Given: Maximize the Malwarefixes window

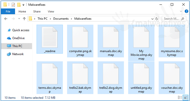Looking at the screenshot, I should [172, 5].
